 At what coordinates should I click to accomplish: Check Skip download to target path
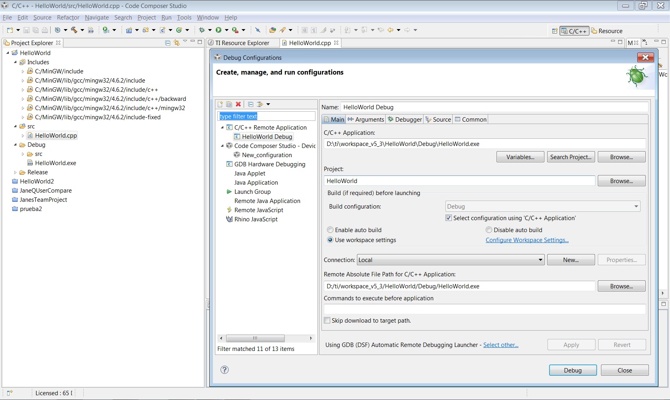(327, 320)
